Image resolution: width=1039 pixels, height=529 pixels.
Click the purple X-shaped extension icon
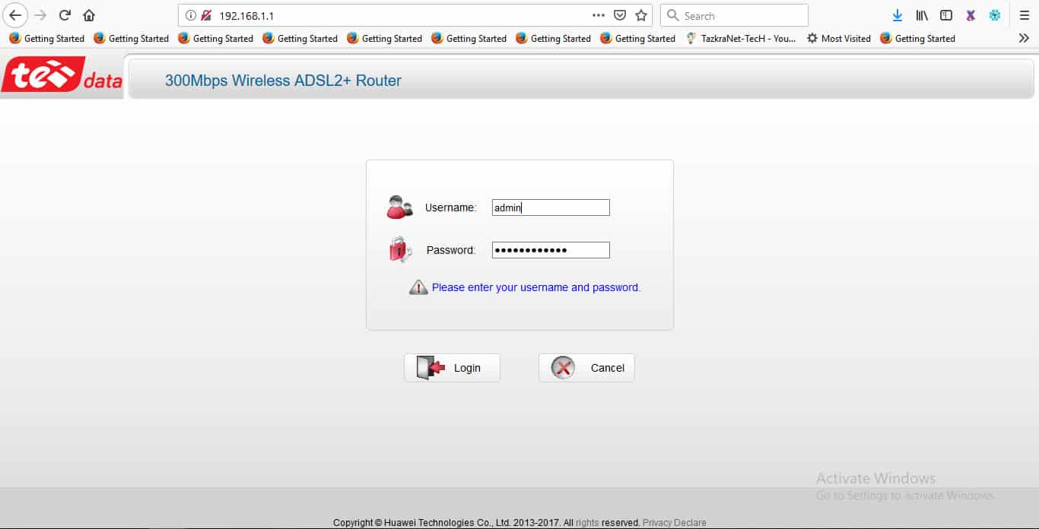pyautogui.click(x=971, y=14)
